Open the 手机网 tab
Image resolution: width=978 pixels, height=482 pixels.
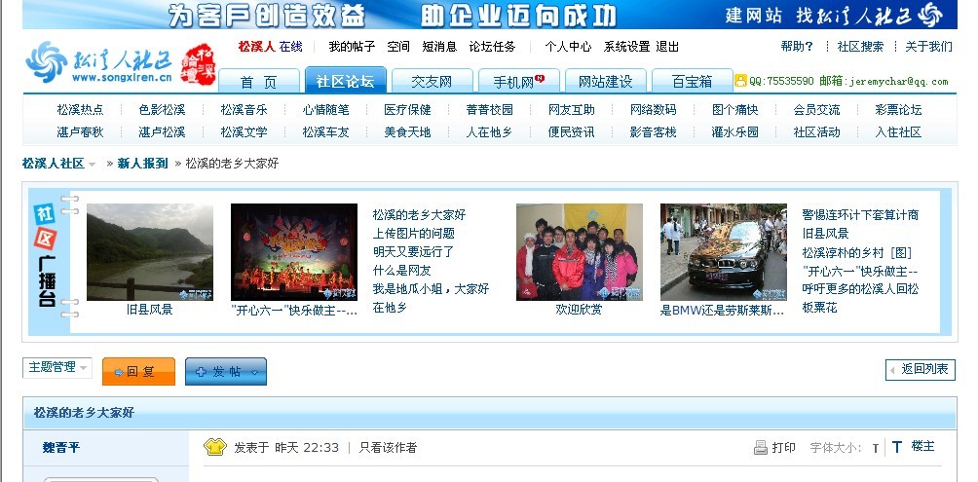(x=518, y=82)
